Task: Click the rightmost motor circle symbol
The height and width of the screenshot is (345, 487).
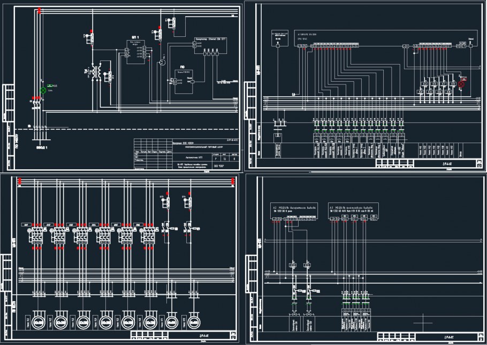Action: [x=194, y=322]
